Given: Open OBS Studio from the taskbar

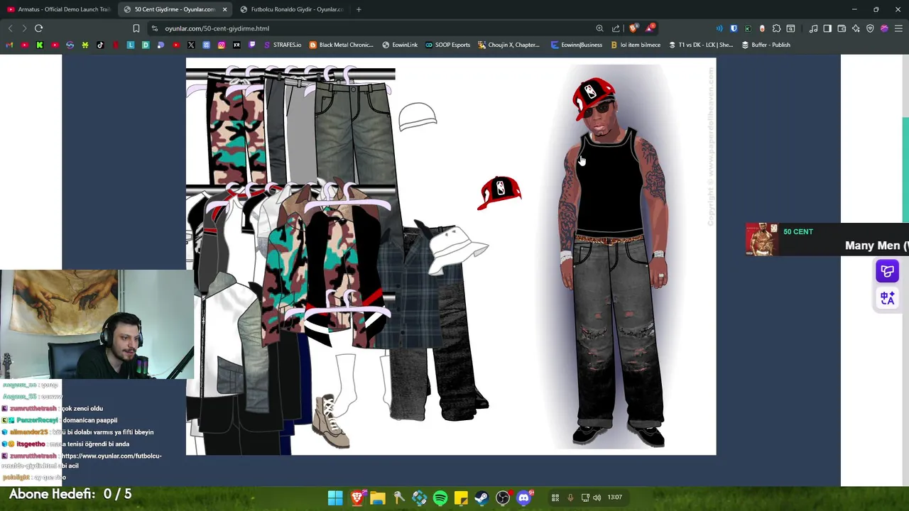Looking at the screenshot, I should [503, 498].
